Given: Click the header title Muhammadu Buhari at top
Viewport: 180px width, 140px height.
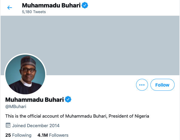Looking at the screenshot, I should click(x=51, y=5).
